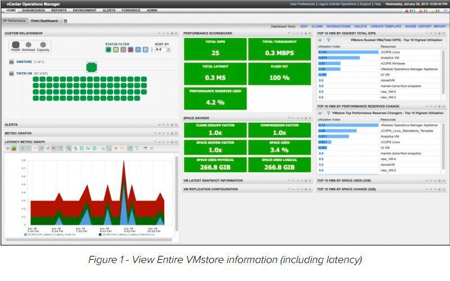This screenshot has width=450, height=281.
Task: Open the ENVIRONMENT menu
Action: point(84,10)
